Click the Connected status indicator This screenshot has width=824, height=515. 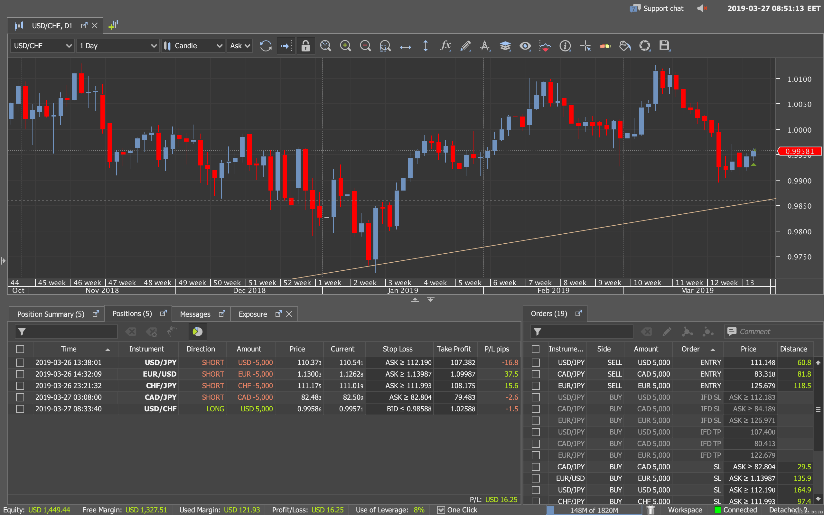736,510
